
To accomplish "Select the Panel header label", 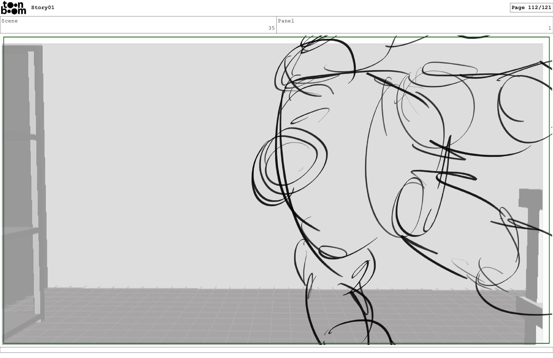I will pyautogui.click(x=286, y=21).
